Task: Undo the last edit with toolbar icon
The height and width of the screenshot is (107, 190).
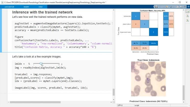Action: (x=171, y=7)
